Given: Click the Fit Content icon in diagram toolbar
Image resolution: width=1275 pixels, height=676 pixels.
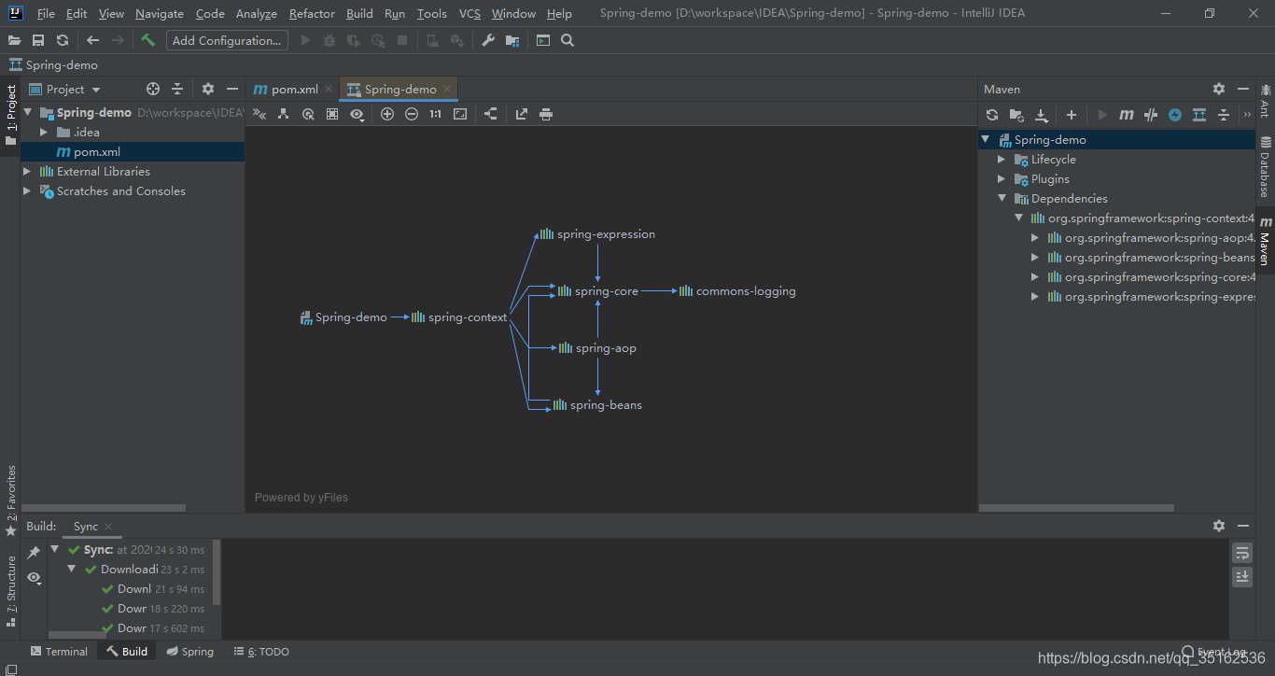Looking at the screenshot, I should click(x=460, y=114).
